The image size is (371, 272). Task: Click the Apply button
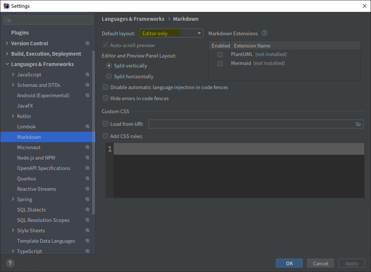coord(352,263)
